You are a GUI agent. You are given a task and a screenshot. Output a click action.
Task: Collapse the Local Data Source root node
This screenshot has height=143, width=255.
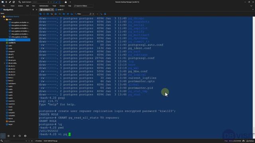pos(2,17)
